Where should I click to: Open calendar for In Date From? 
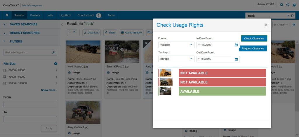pyautogui.click(x=236, y=45)
